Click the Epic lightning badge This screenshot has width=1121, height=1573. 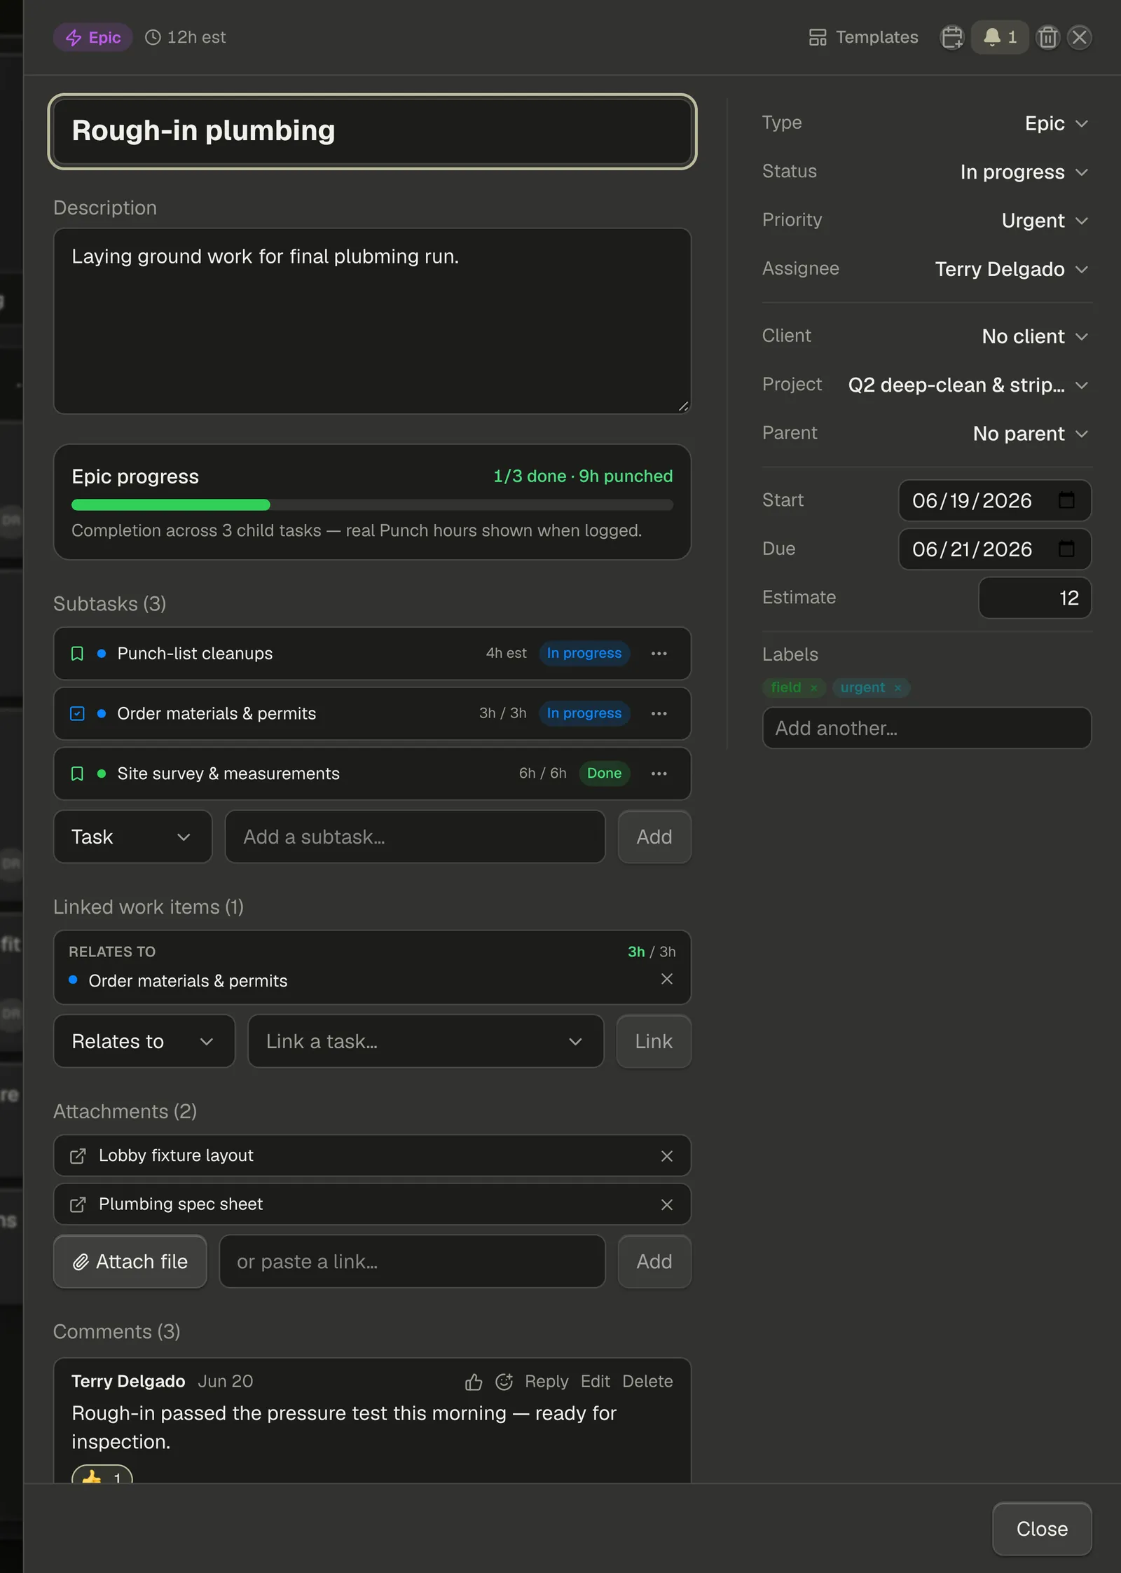click(x=92, y=37)
